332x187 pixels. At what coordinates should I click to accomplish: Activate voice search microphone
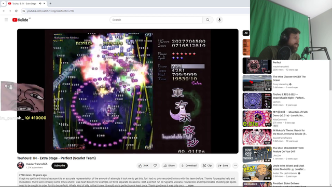[219, 20]
